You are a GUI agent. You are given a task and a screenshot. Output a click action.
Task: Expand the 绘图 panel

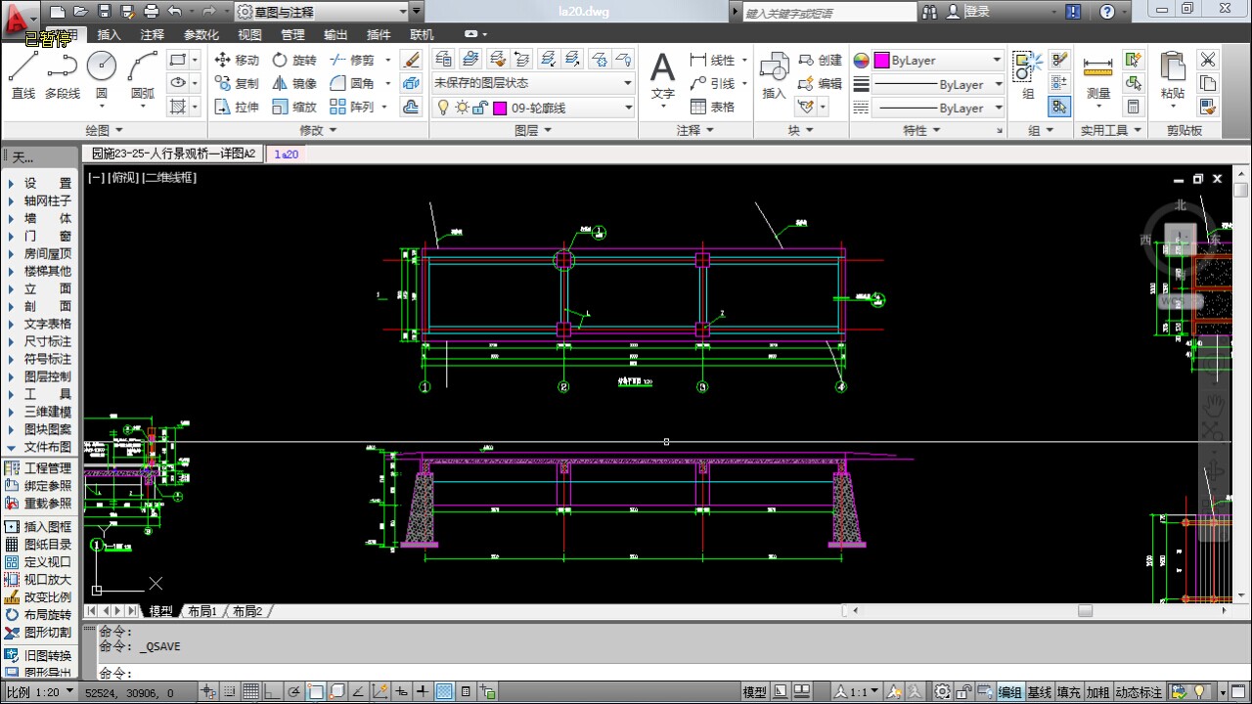(105, 129)
